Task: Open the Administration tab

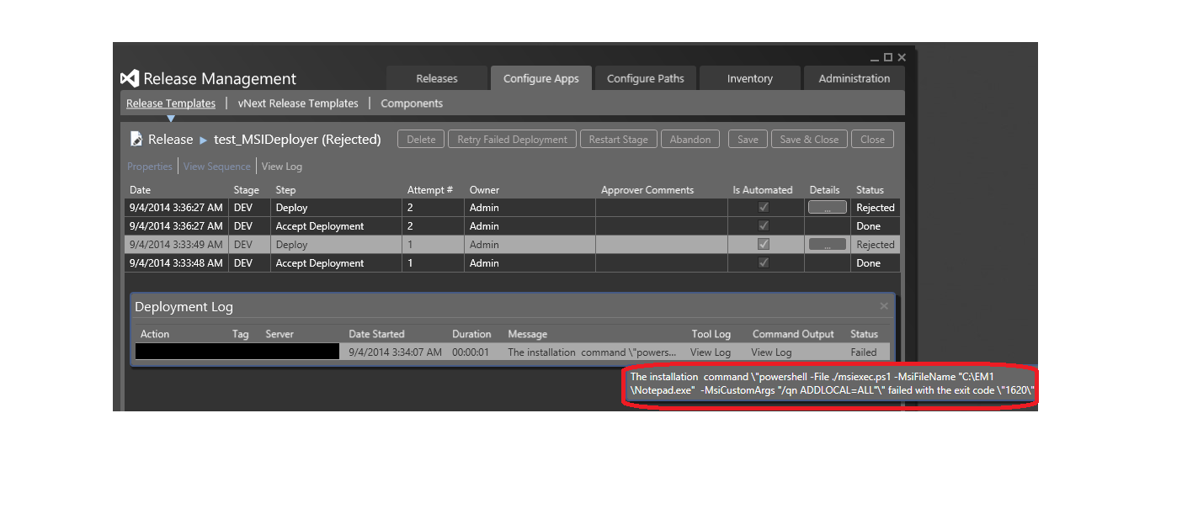Action: tap(855, 78)
